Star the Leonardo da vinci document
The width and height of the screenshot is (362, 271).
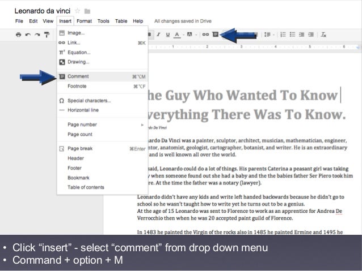point(77,11)
